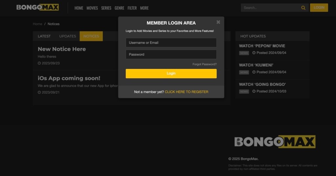
Task: Click the clock icon beside 2023/09/23
Action: (x=39, y=63)
